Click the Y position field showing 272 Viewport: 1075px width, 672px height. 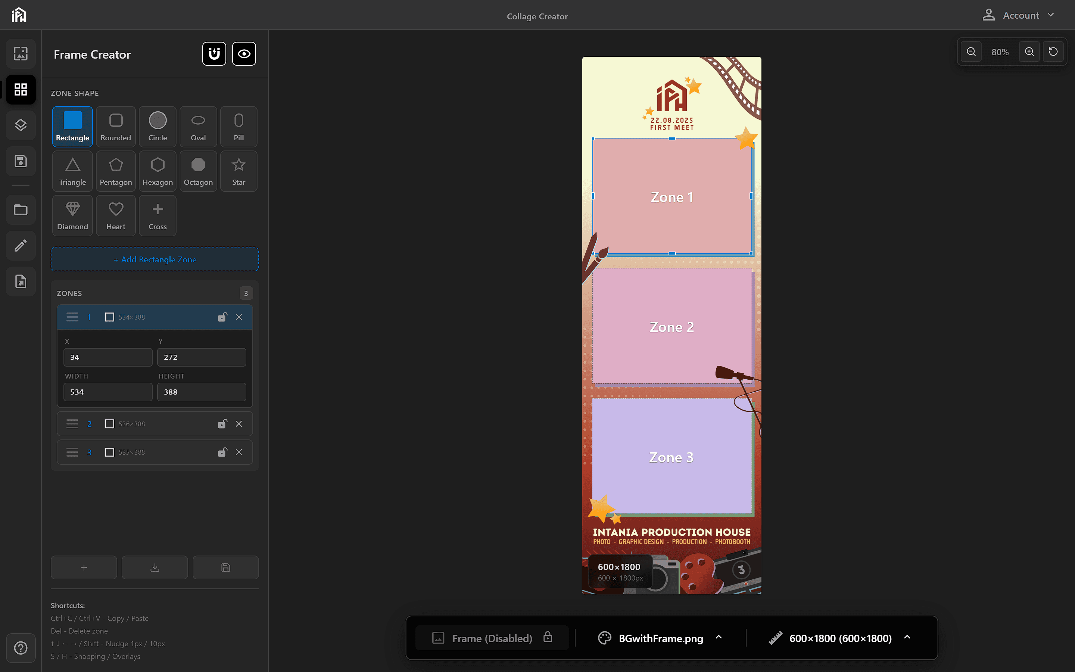click(202, 357)
